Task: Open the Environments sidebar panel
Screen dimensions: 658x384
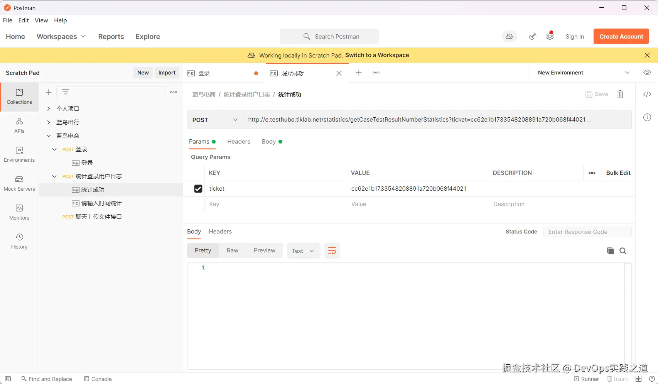Action: pyautogui.click(x=19, y=155)
